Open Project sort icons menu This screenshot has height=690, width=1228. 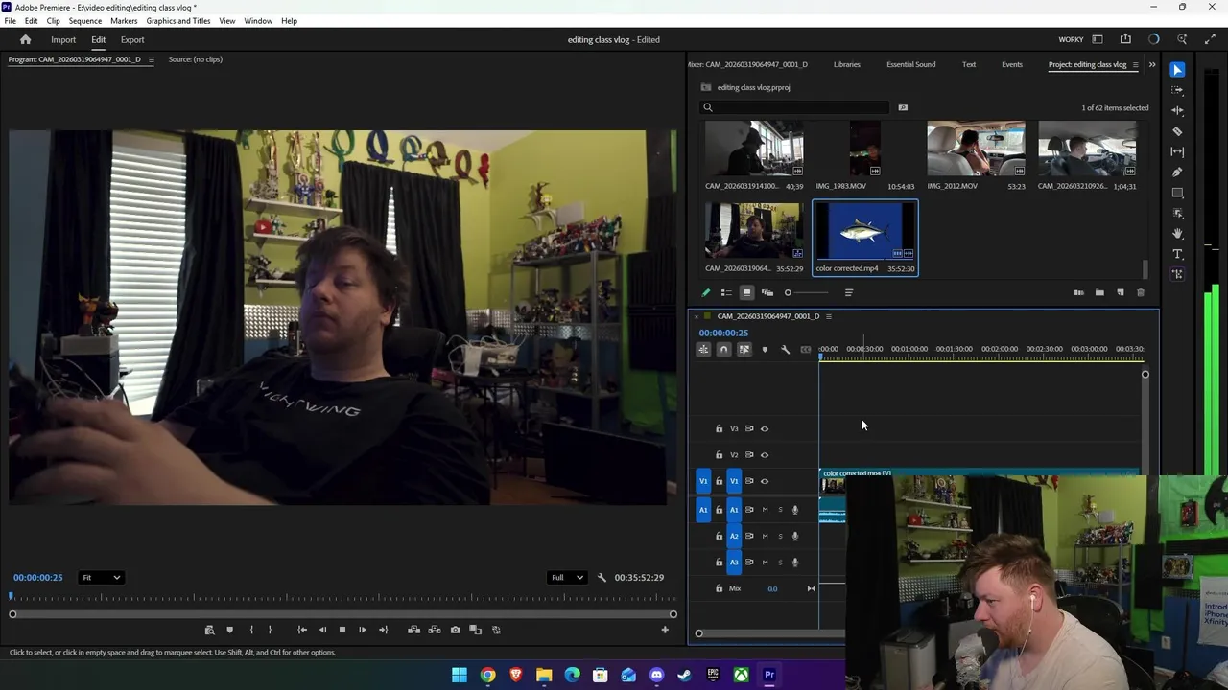click(x=849, y=293)
